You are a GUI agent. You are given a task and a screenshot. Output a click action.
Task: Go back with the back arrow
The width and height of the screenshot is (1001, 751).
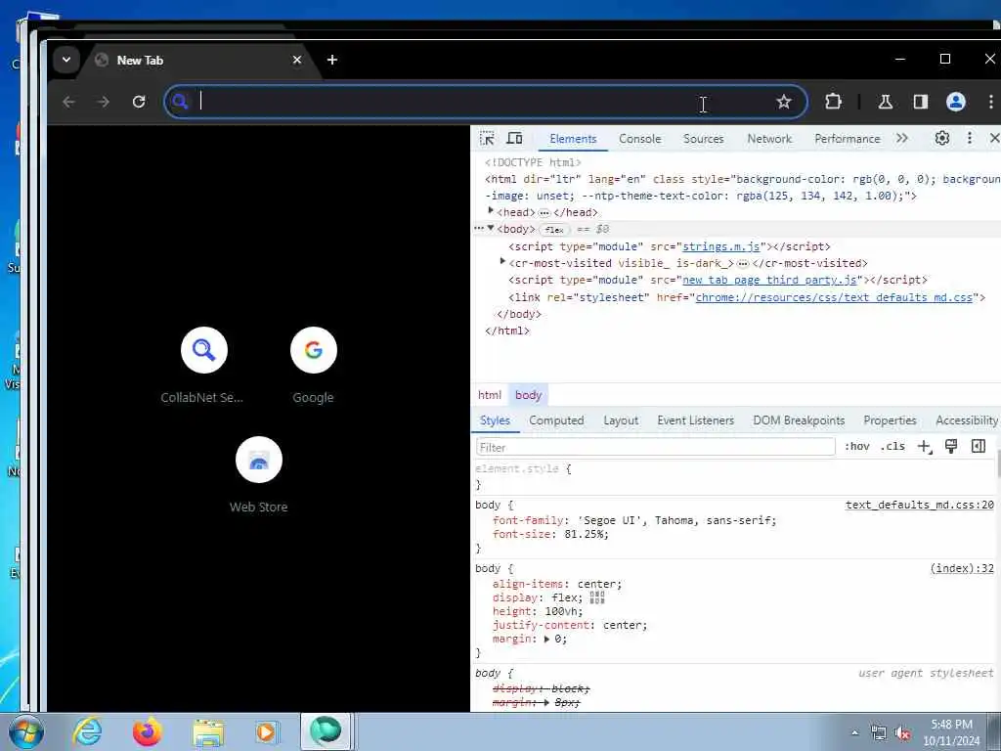tap(68, 102)
